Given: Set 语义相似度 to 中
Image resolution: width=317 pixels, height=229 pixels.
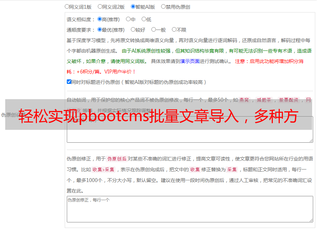Looking at the screenshot, I should pyautogui.click(x=128, y=19).
